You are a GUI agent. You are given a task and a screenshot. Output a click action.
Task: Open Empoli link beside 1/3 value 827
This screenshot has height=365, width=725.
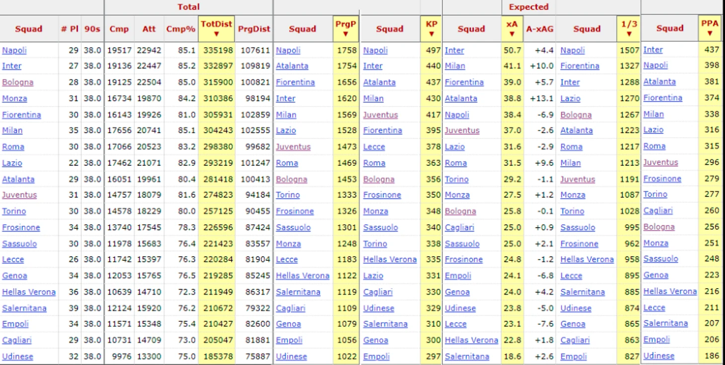point(574,357)
